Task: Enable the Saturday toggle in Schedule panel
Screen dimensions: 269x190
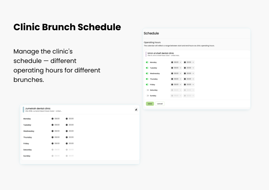Action: click(147, 90)
